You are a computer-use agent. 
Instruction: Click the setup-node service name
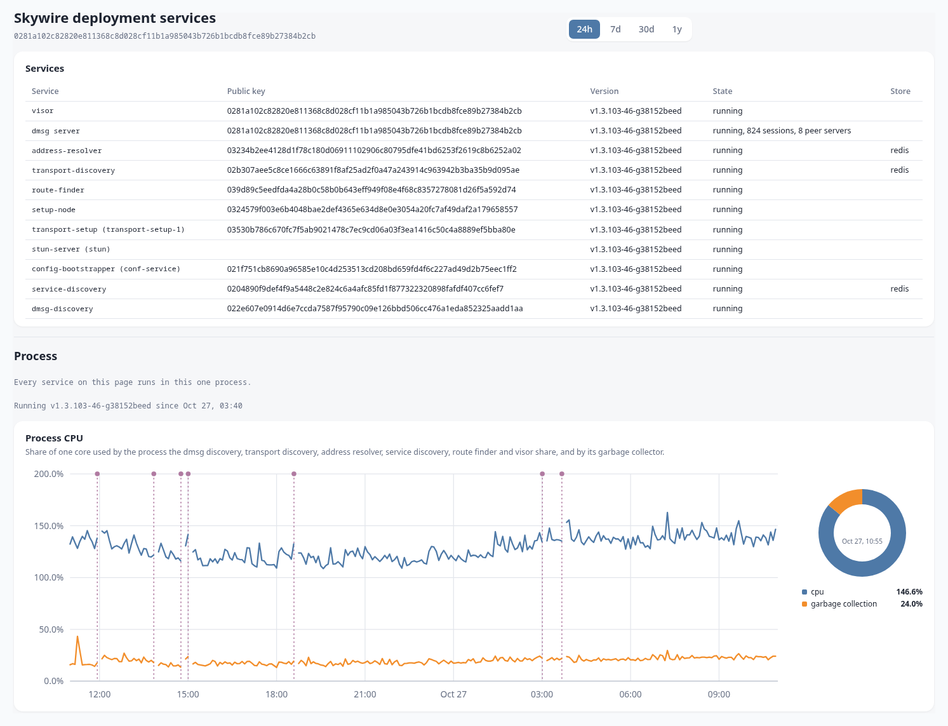click(53, 210)
